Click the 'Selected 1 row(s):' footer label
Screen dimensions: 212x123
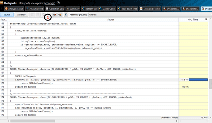click(170, 117)
